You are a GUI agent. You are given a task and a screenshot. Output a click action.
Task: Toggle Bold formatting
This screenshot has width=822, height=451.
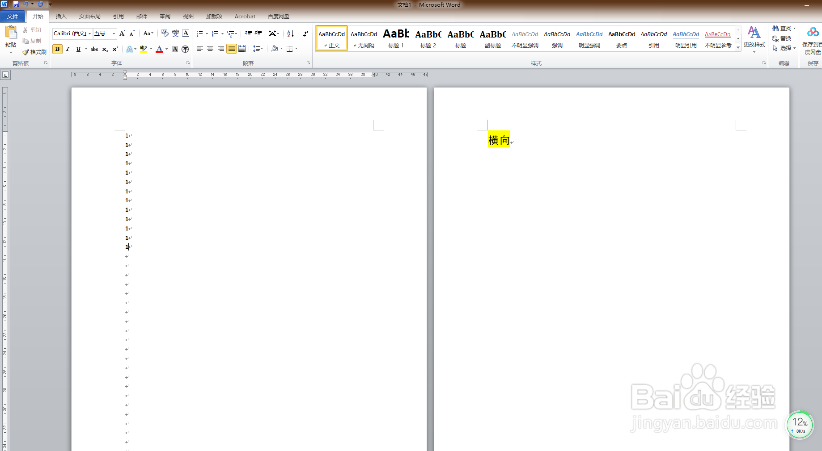pos(57,49)
